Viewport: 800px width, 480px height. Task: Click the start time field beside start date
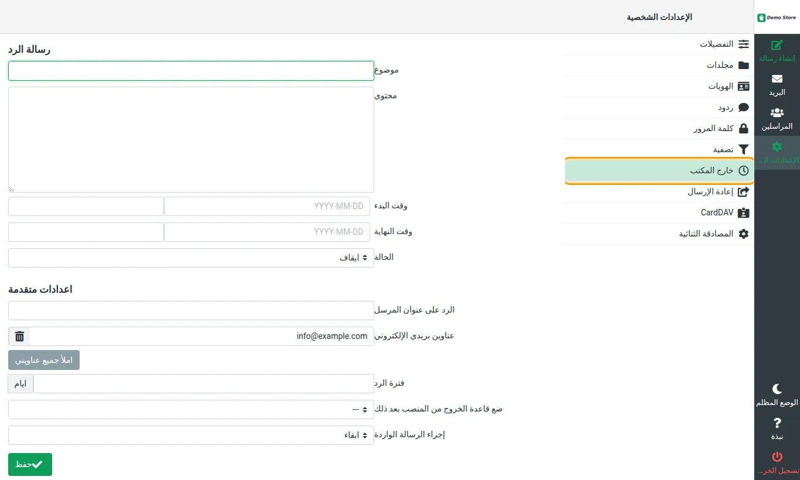86,207
